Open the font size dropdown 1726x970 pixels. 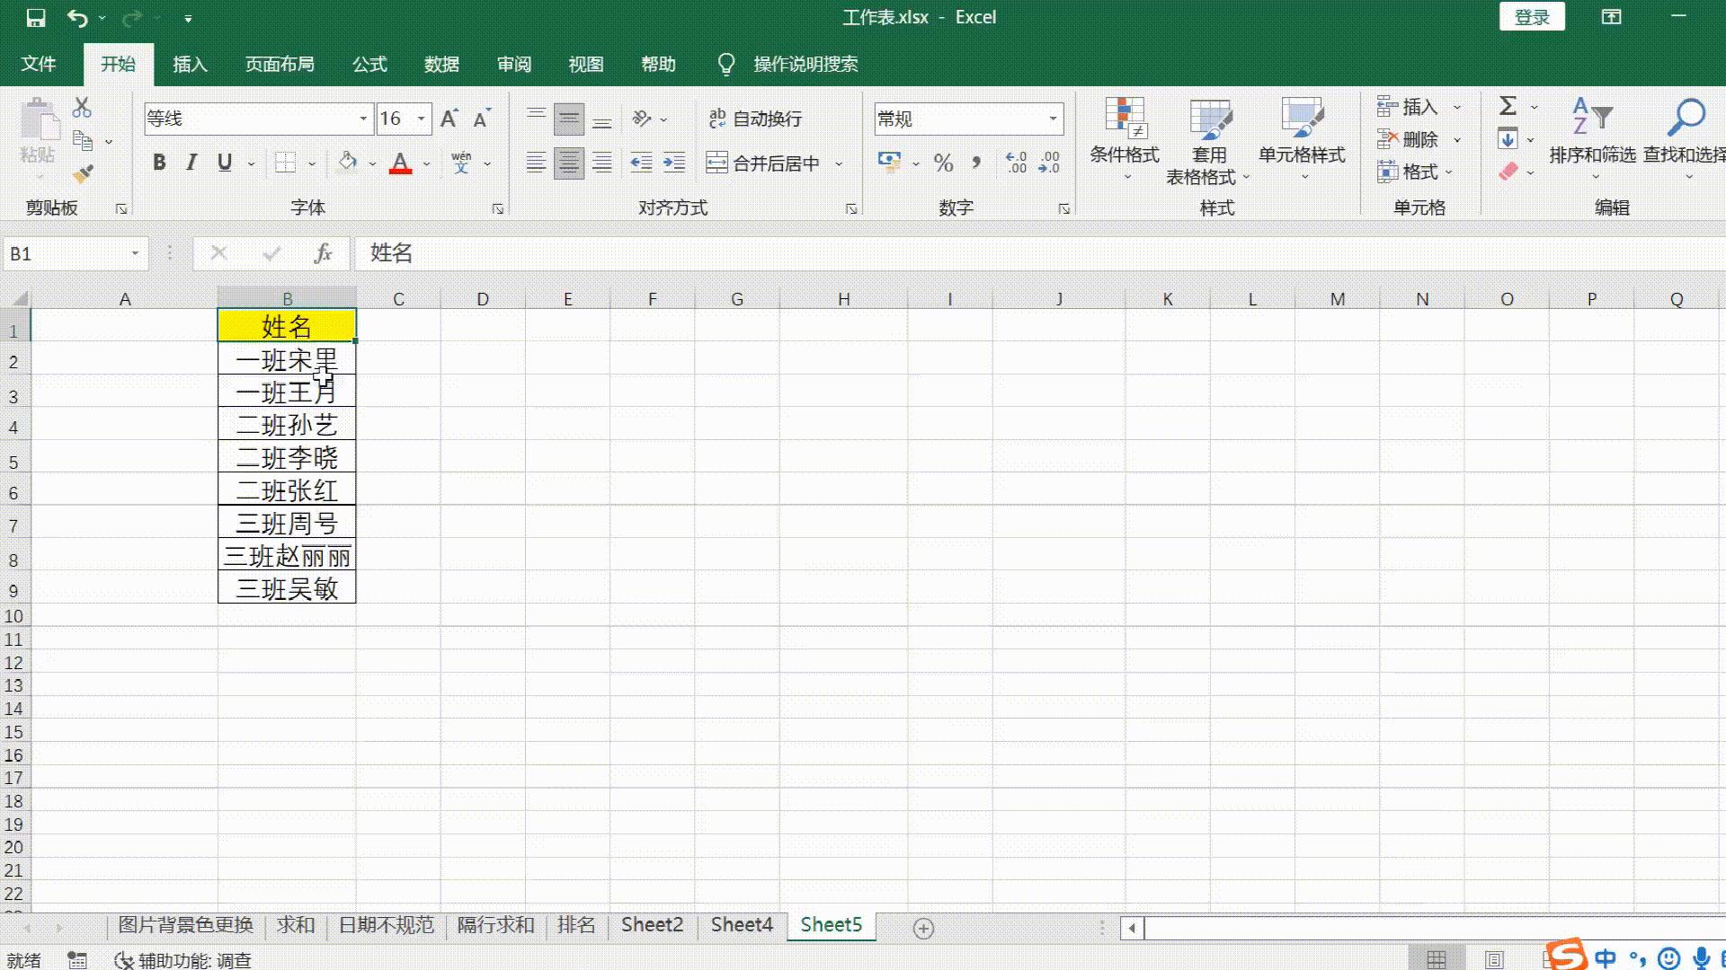click(x=421, y=119)
